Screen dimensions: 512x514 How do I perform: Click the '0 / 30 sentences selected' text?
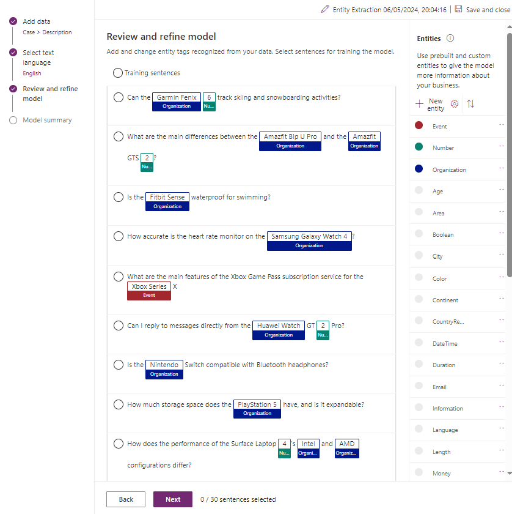238,499
